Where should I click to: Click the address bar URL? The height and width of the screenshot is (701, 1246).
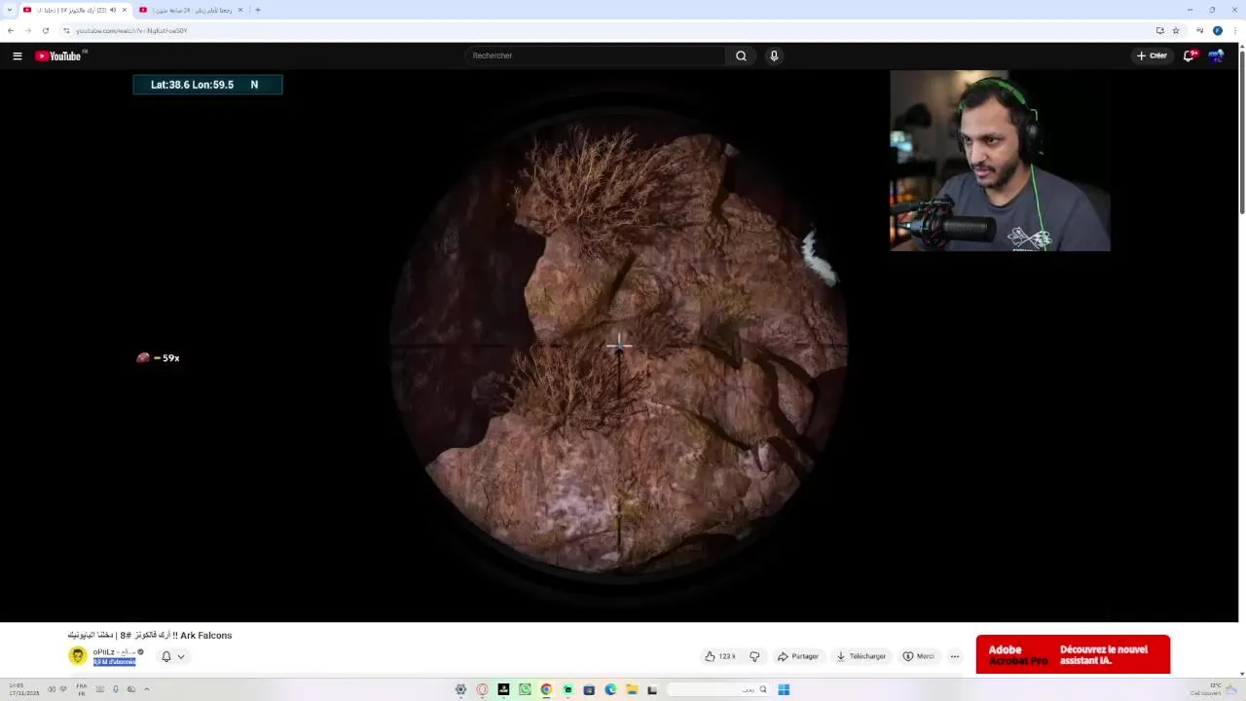click(x=131, y=30)
